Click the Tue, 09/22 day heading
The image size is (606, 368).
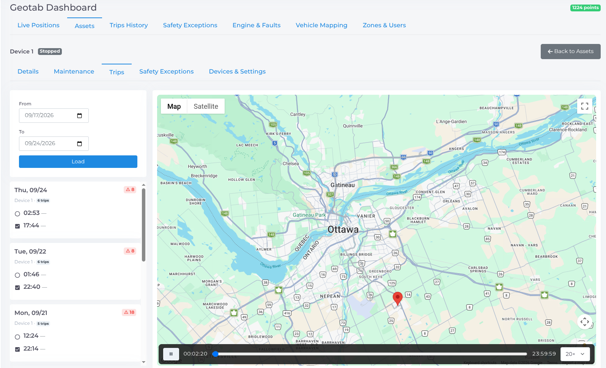coord(30,252)
